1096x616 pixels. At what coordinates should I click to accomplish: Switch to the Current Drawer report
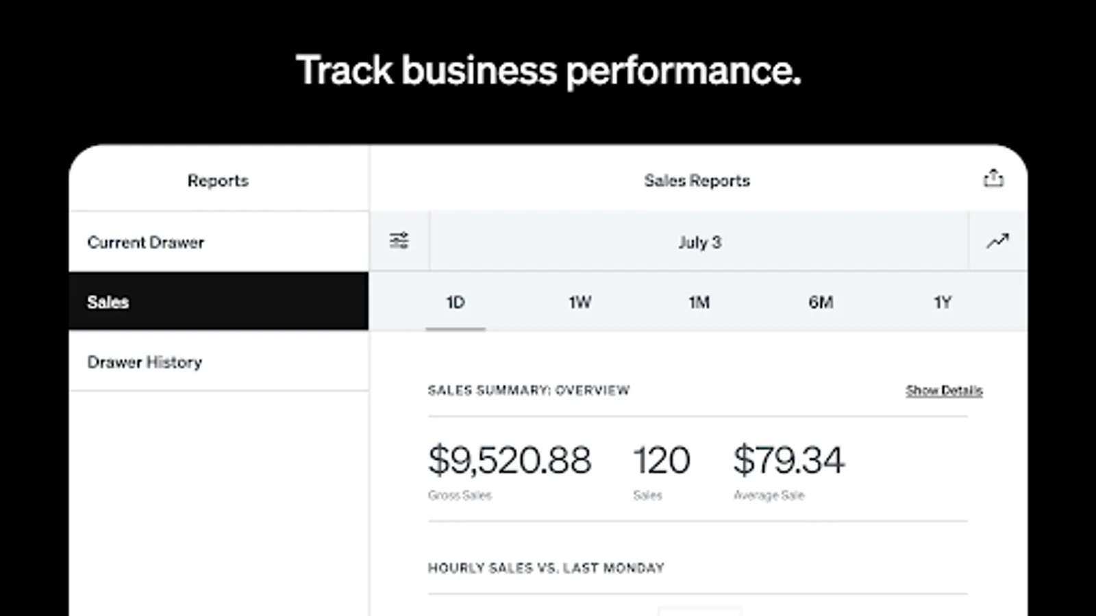click(x=145, y=242)
